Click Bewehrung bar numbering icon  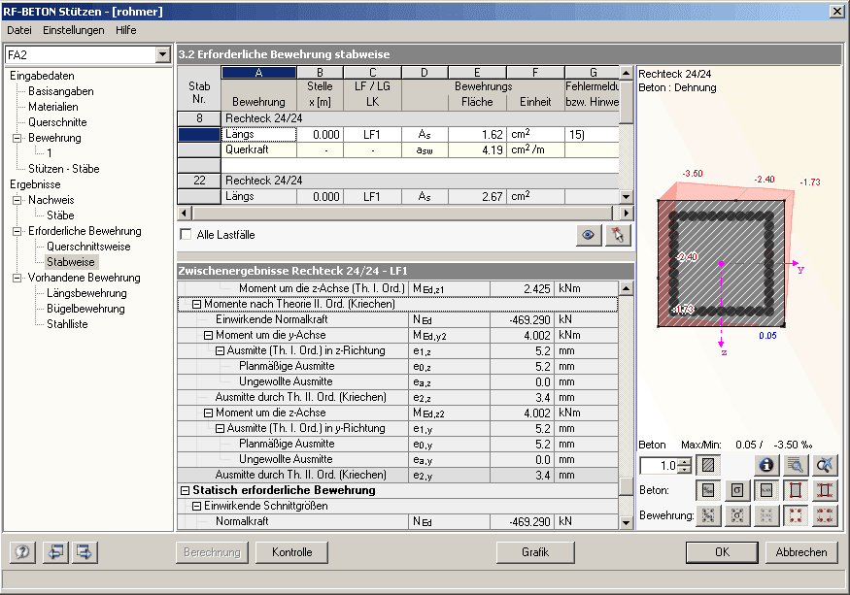(x=825, y=515)
